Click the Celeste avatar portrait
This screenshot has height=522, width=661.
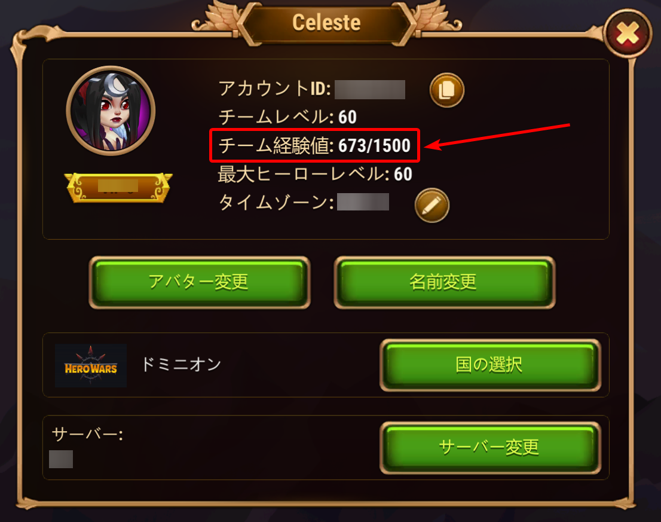111,111
